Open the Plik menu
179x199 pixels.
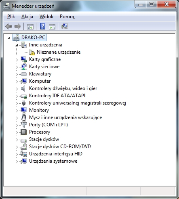coord(11,17)
